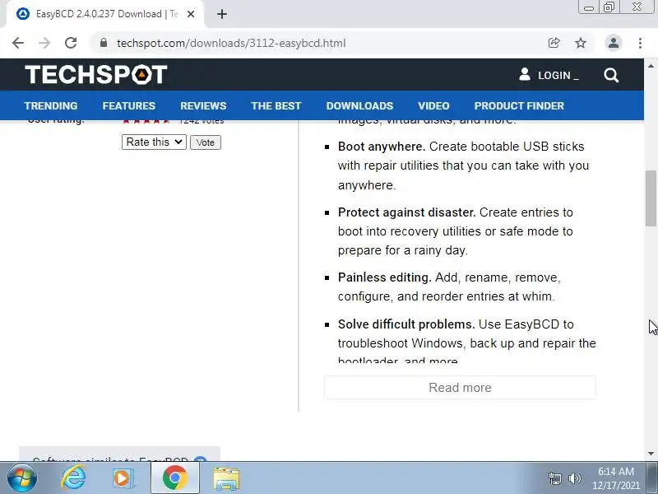Click the browser forward arrow

pyautogui.click(x=44, y=43)
